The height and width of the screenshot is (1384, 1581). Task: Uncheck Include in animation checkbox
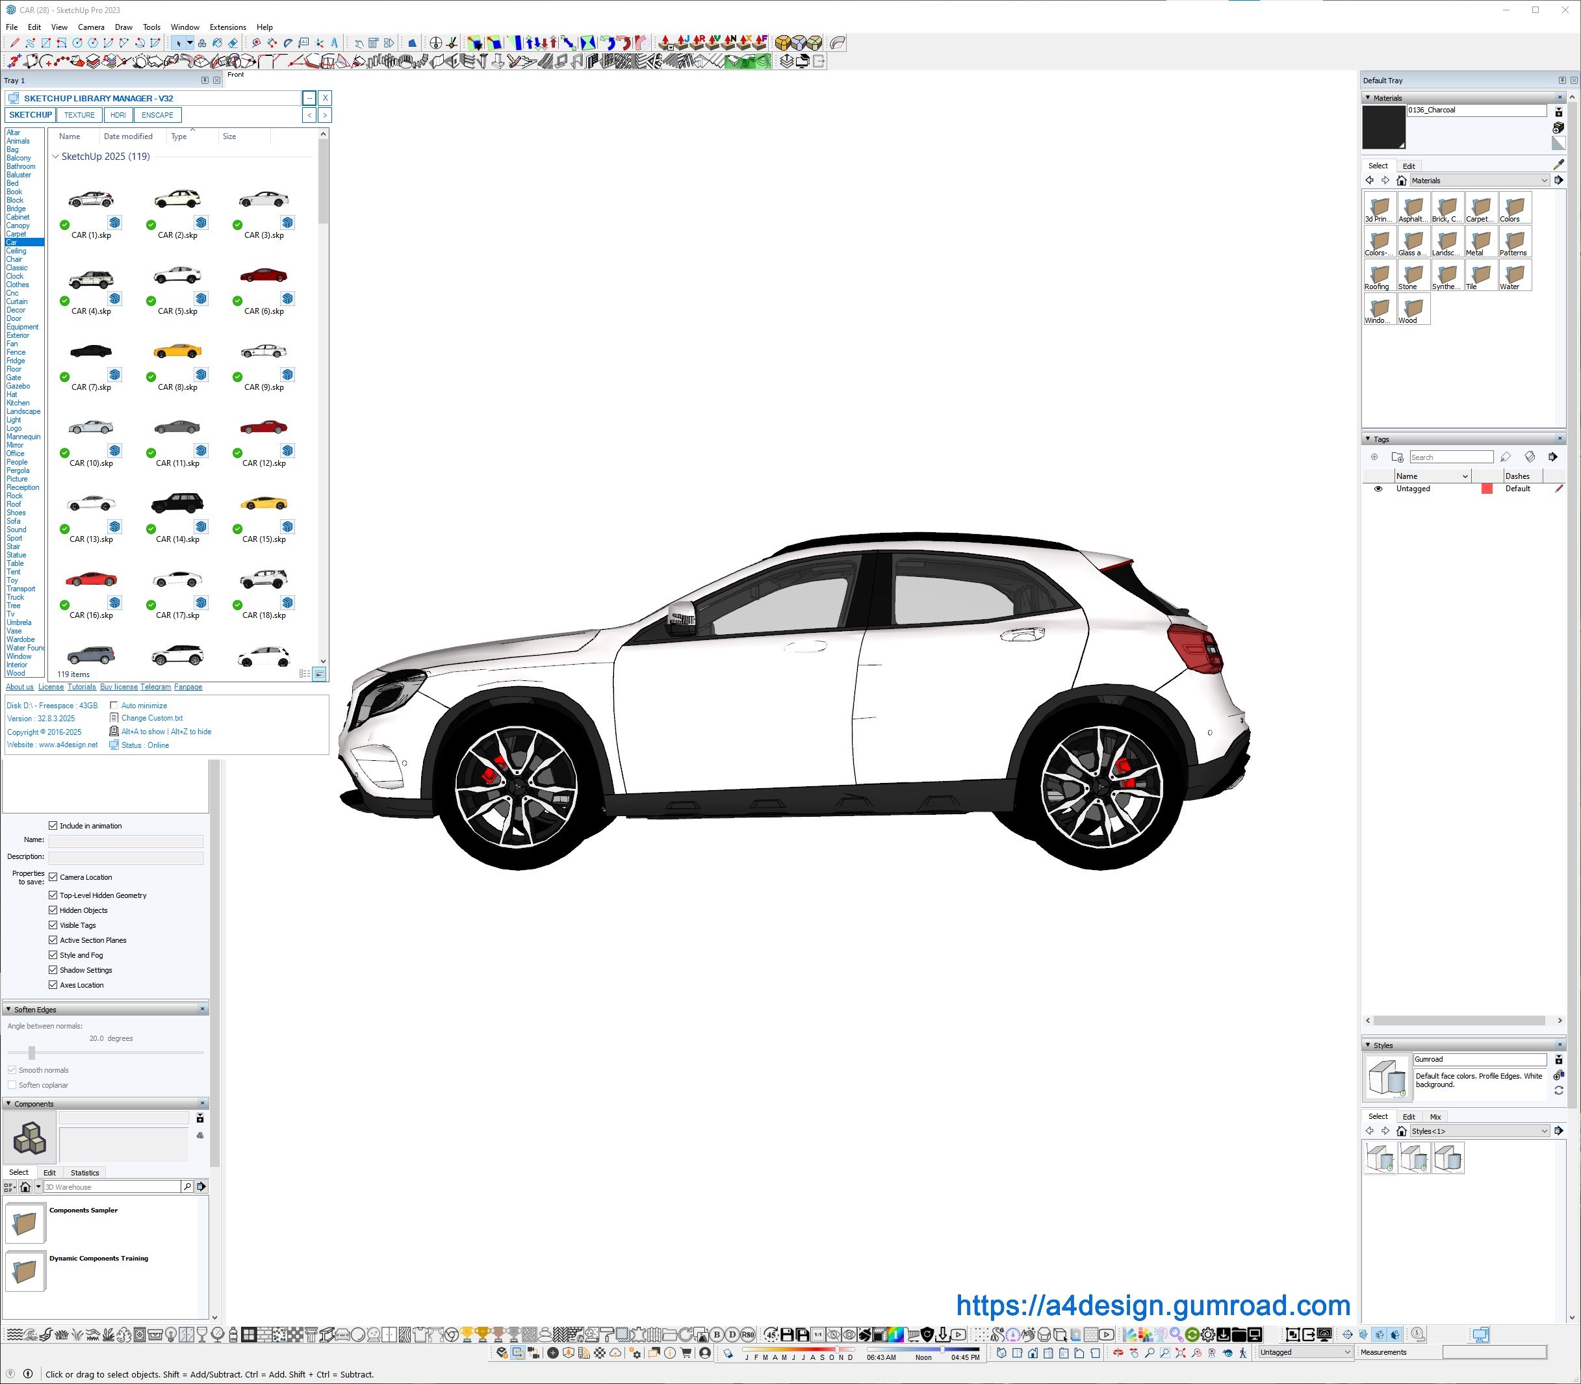(53, 826)
